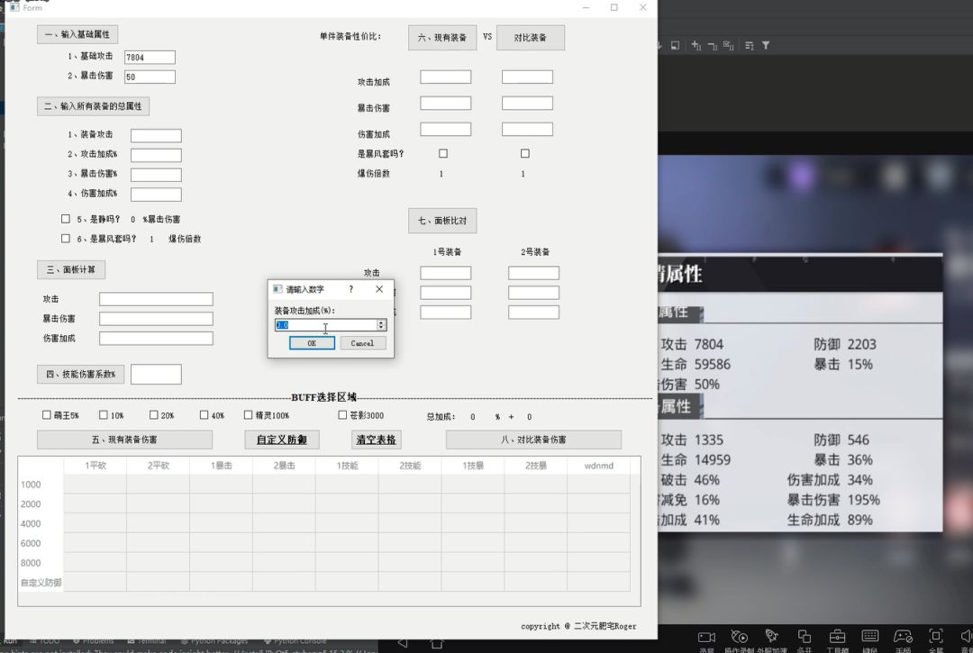Image resolution: width=973 pixels, height=653 pixels.
Task: Click the screen record camera icon in emulator toolbar
Action: coord(706,637)
